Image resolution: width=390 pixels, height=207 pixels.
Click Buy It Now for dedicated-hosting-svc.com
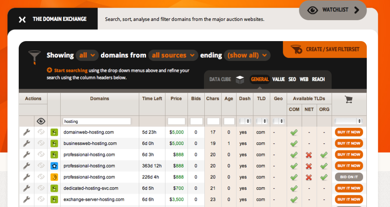(x=349, y=188)
